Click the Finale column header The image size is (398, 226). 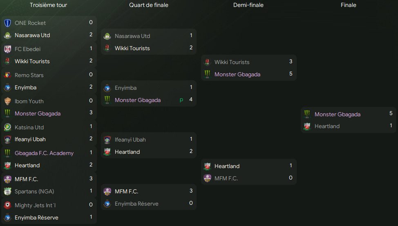[x=348, y=5]
